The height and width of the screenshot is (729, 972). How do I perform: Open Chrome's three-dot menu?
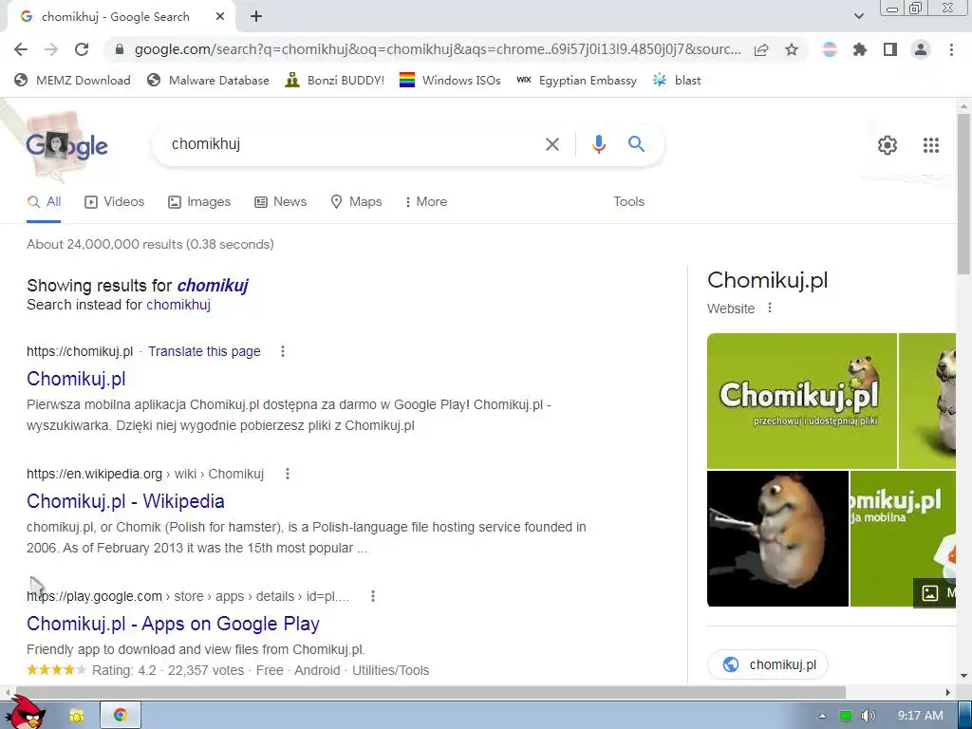pyautogui.click(x=951, y=49)
